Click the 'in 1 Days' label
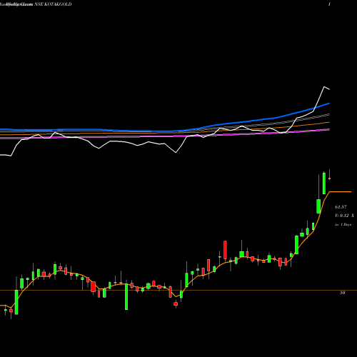The width and height of the screenshot is (357, 357). pos(343,224)
